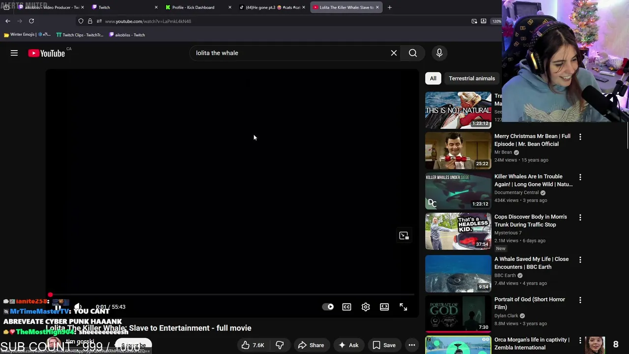Open the player settings gear

point(366,307)
